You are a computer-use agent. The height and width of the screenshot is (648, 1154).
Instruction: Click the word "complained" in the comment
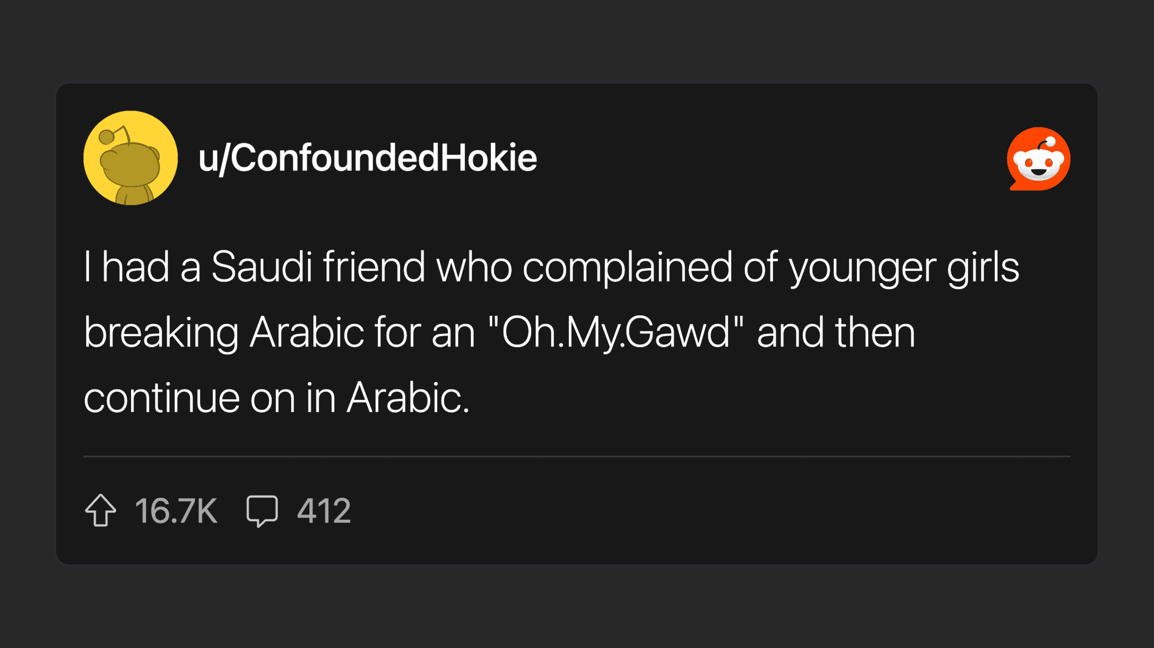pos(627,267)
